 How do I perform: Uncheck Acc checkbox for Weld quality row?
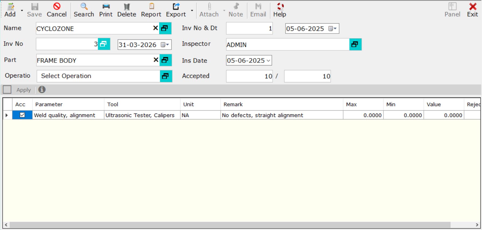point(22,115)
